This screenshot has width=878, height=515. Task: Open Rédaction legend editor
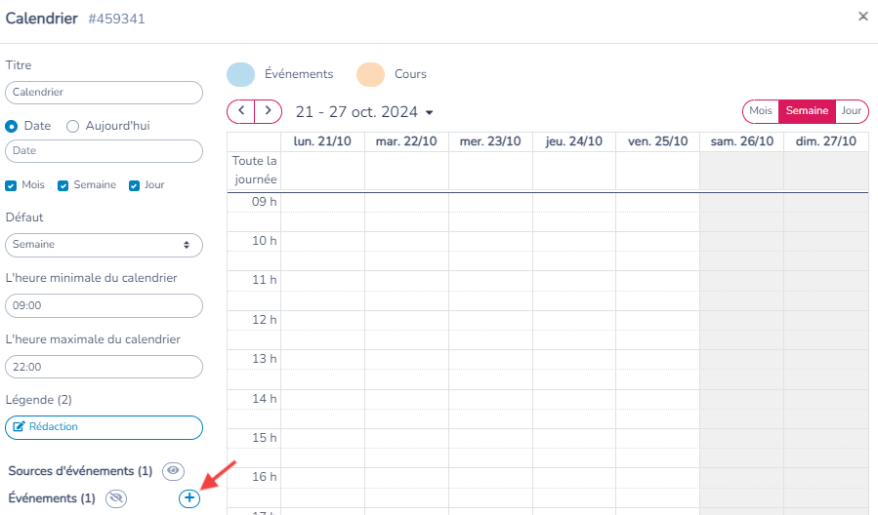105,427
